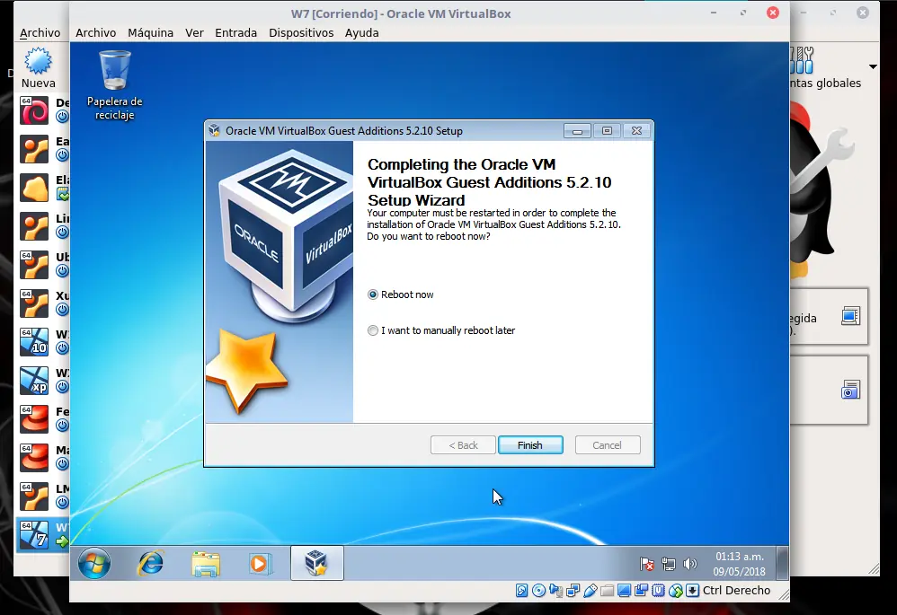Open the Ayuda menu

tap(361, 32)
